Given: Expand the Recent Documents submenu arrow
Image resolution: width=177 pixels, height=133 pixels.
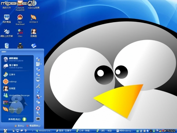Looking at the screenshot, I should pos(41,64).
